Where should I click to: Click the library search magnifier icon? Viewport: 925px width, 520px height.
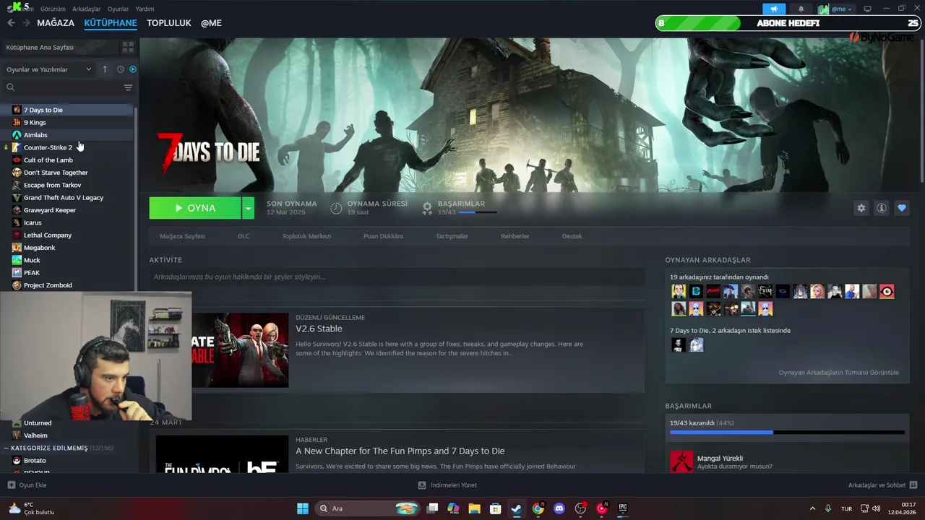[10, 87]
